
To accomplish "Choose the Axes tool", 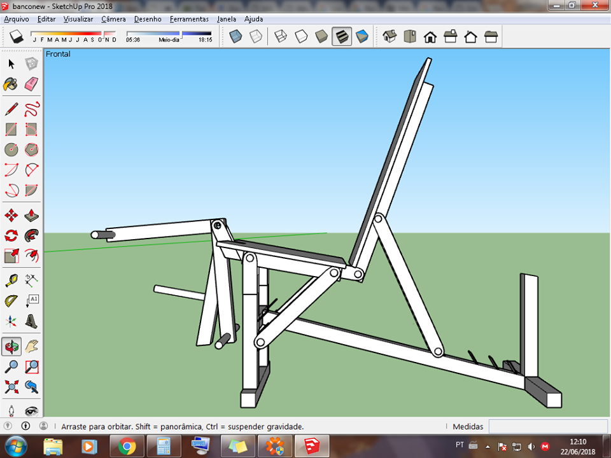I will point(11,321).
